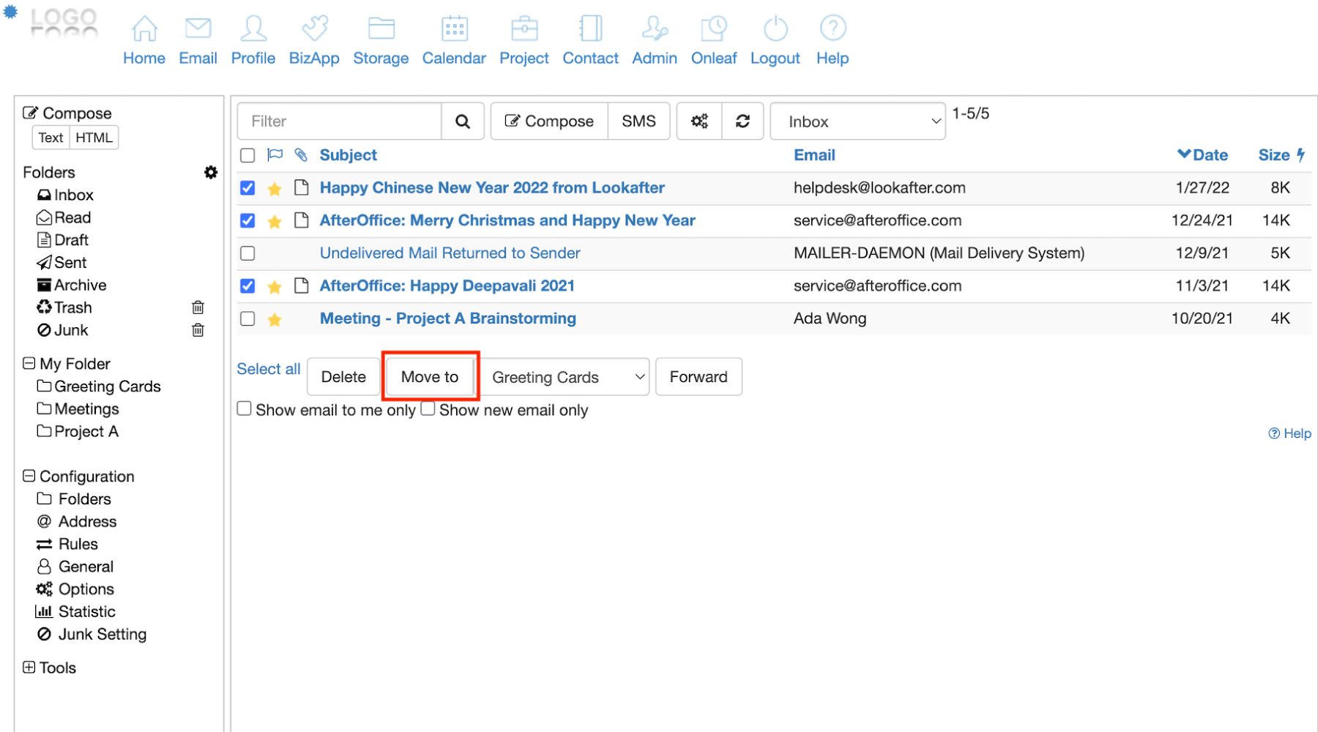Empty Trash using its bin icon
The image size is (1318, 732).
[198, 307]
